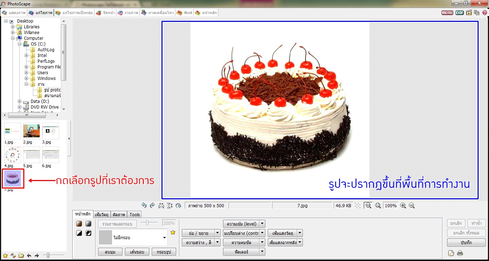Click the refresh folder icon at bottom left
The width and height of the screenshot is (489, 261).
13,256
